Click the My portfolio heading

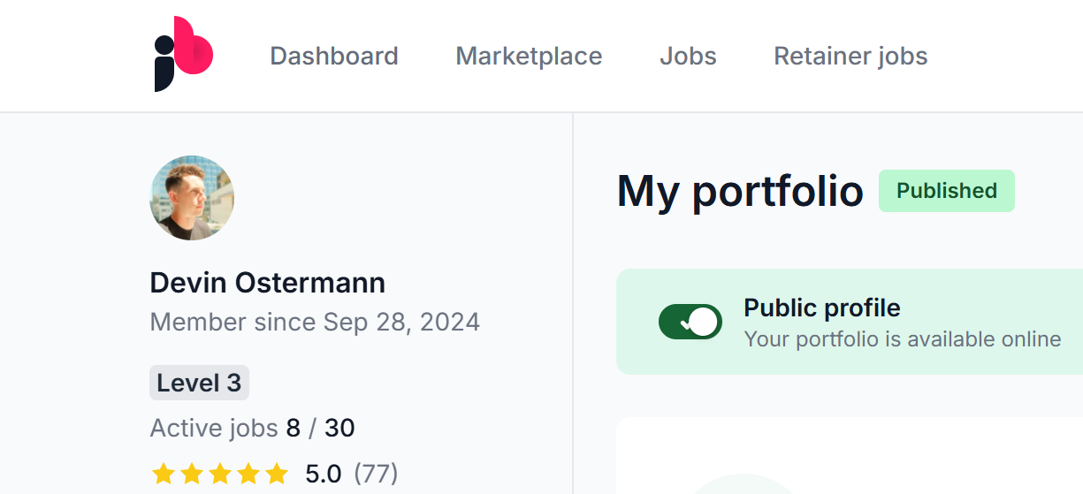click(x=740, y=191)
